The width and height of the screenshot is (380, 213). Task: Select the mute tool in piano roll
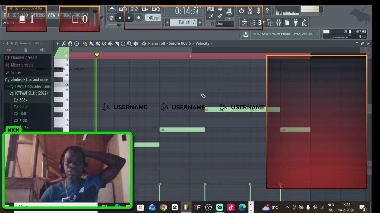110,43
